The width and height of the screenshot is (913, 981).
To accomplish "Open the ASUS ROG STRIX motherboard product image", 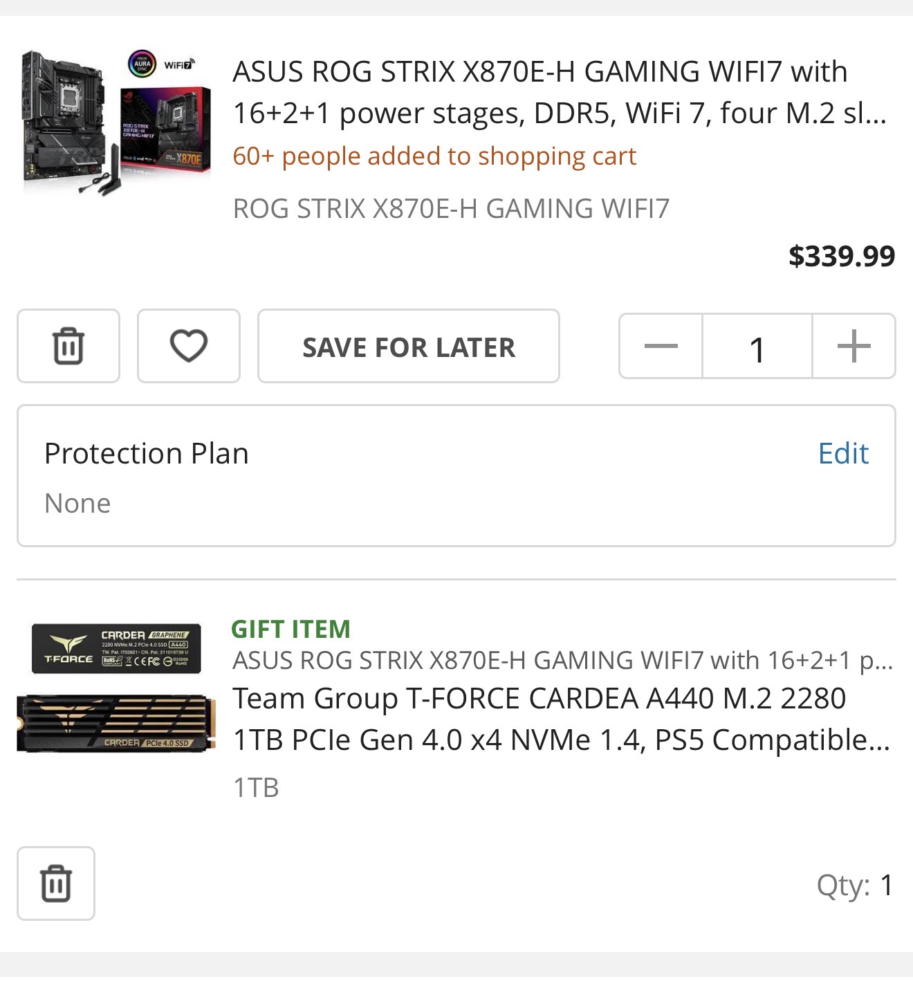I will coord(116,122).
